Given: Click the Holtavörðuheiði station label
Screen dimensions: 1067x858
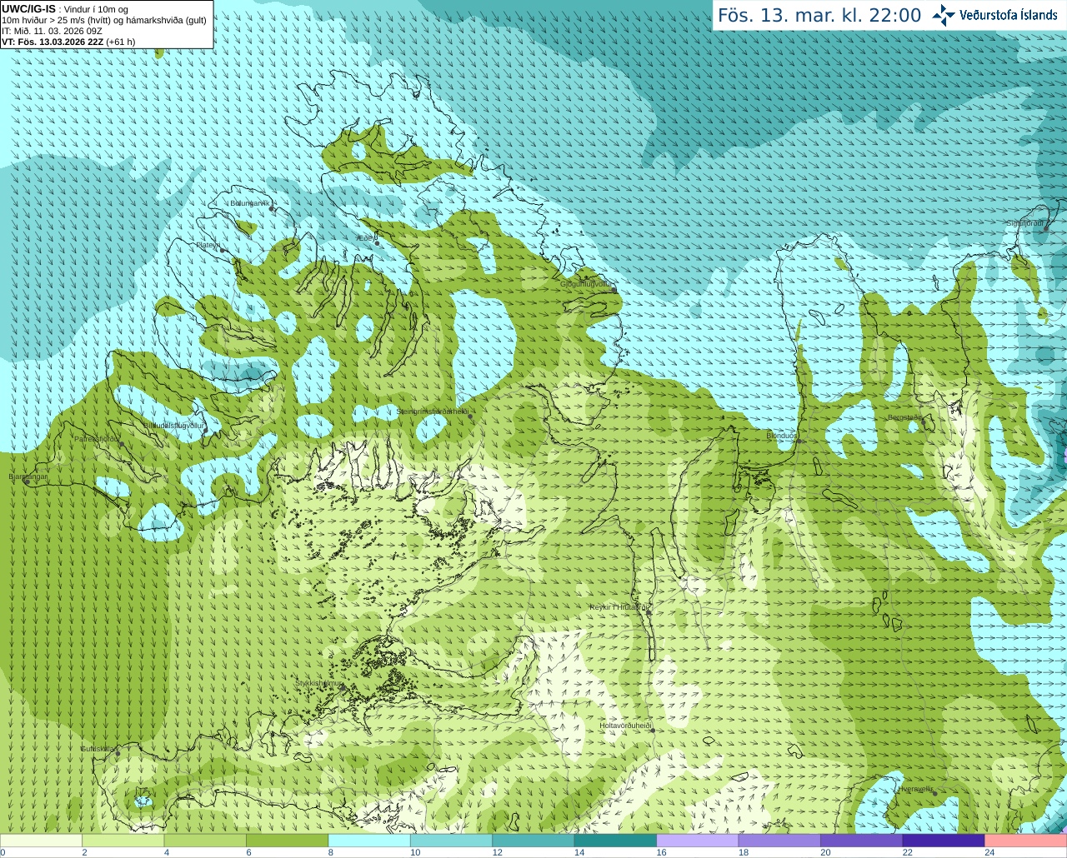Looking at the screenshot, I should [x=625, y=726].
